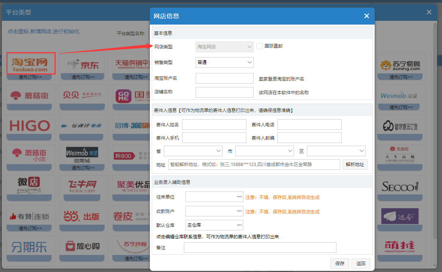
Task: Select the HIGO platform icon
Action: coord(30,126)
